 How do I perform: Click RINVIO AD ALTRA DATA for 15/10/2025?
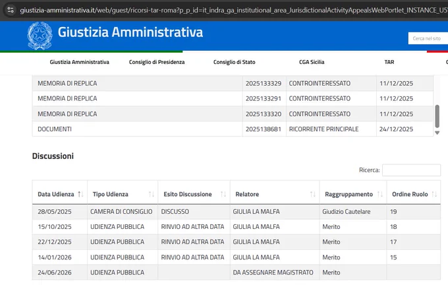[192, 227]
